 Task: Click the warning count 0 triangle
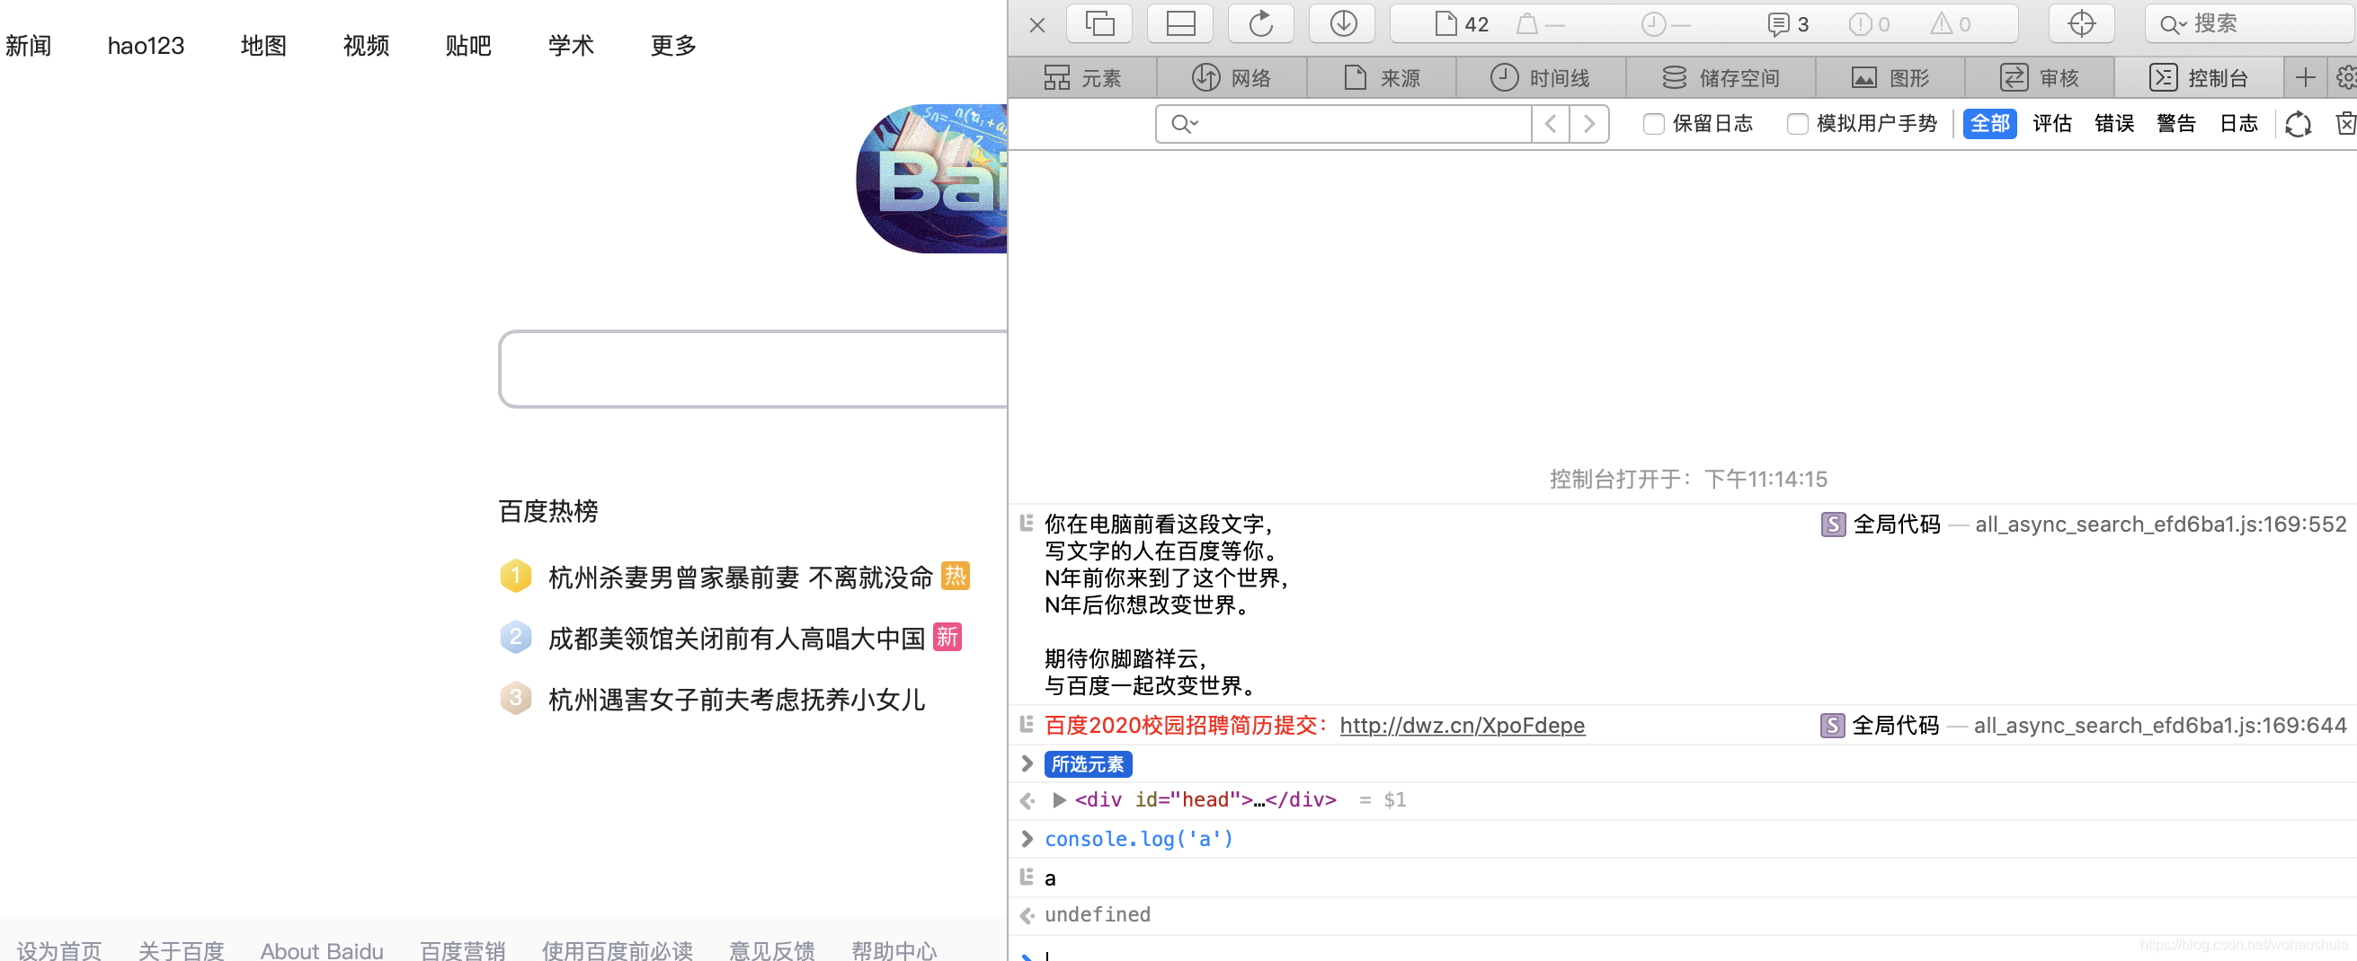[x=1950, y=24]
